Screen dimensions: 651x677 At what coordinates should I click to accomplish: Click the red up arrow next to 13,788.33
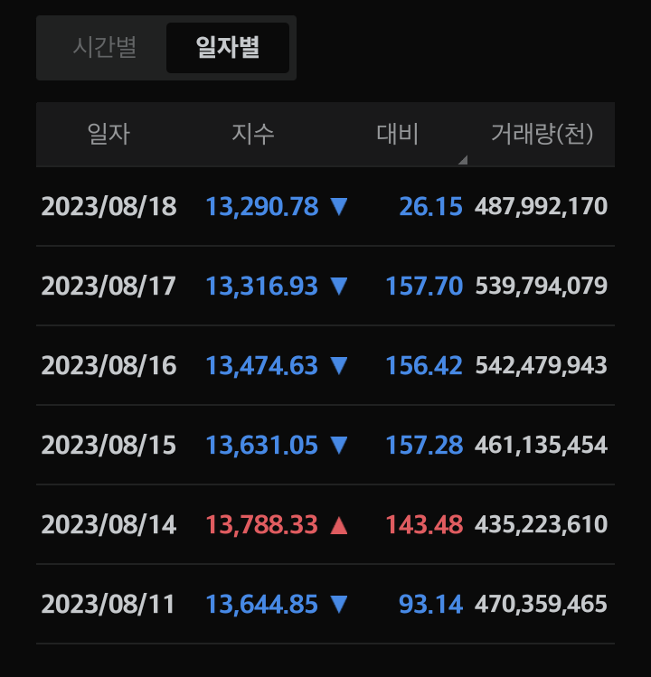coord(339,525)
